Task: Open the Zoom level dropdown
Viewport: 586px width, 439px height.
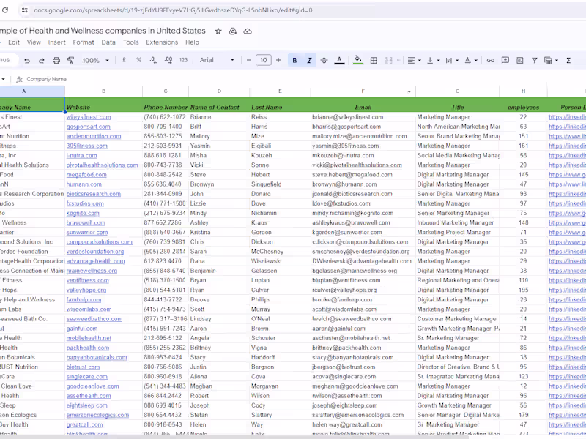Action: tap(92, 60)
